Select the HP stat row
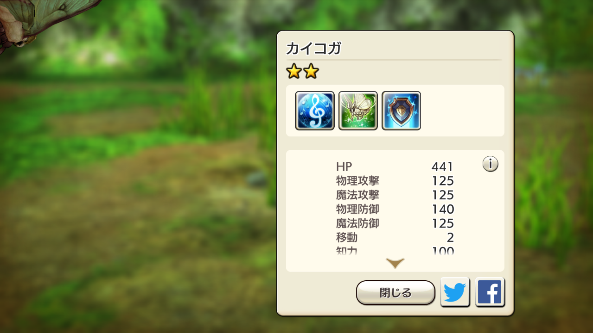Screen dimensions: 593x333 [x=395, y=166]
